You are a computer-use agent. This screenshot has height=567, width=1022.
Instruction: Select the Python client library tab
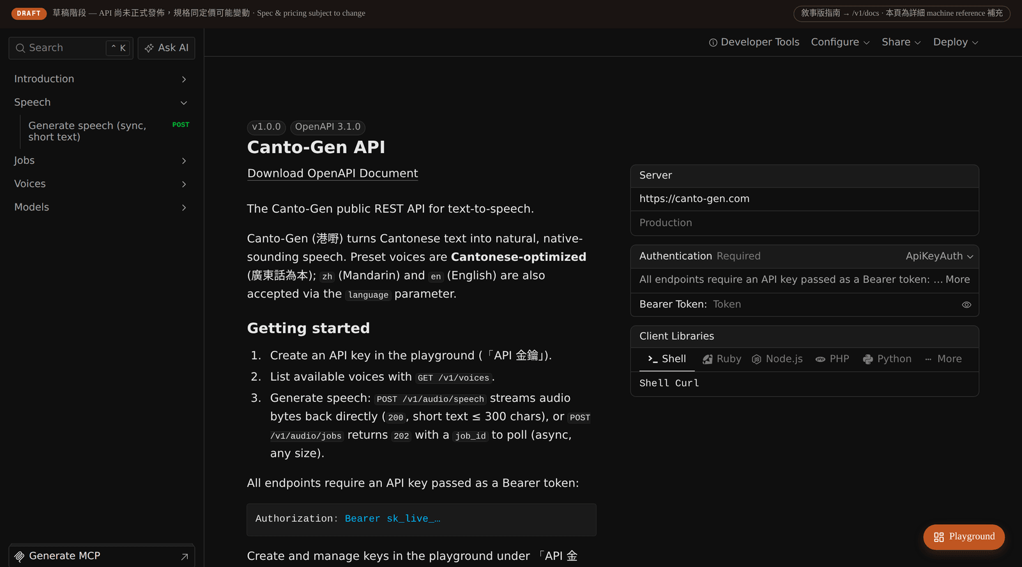tap(887, 359)
